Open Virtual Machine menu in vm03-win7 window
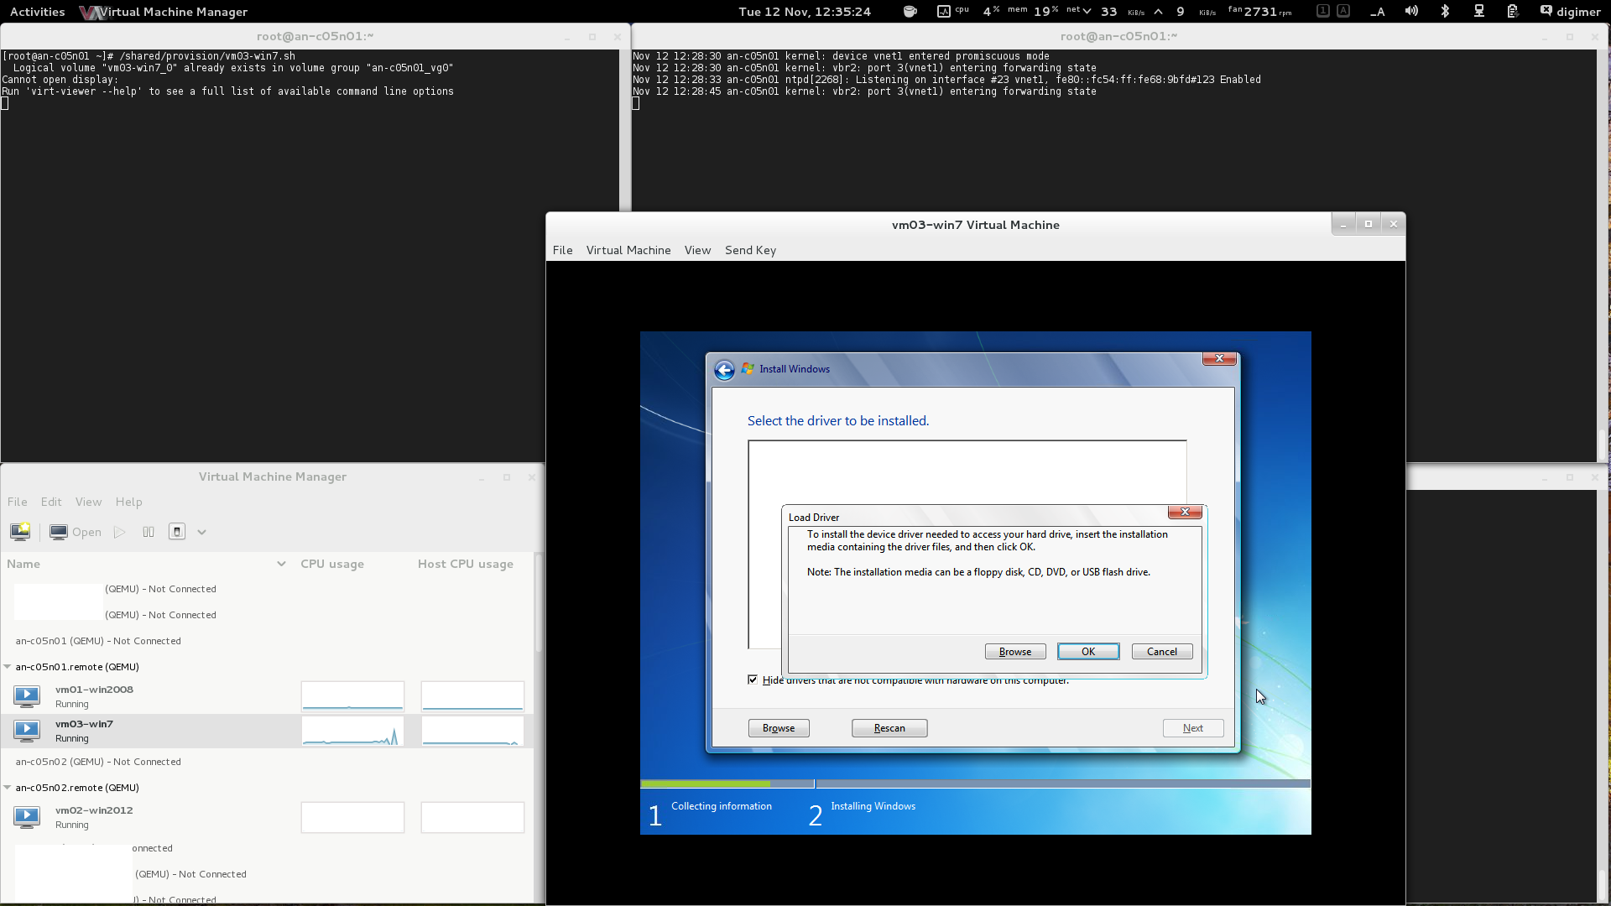 (x=628, y=250)
